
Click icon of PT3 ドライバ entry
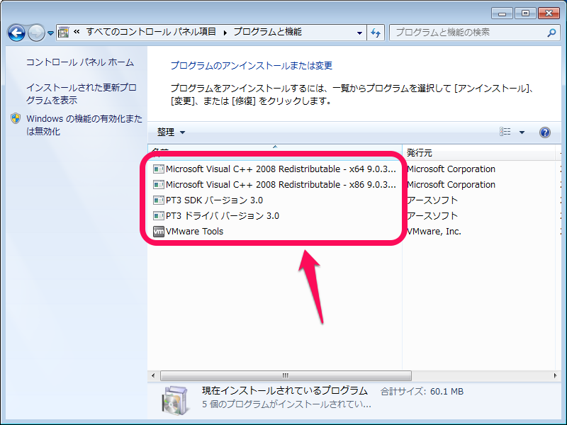click(158, 215)
